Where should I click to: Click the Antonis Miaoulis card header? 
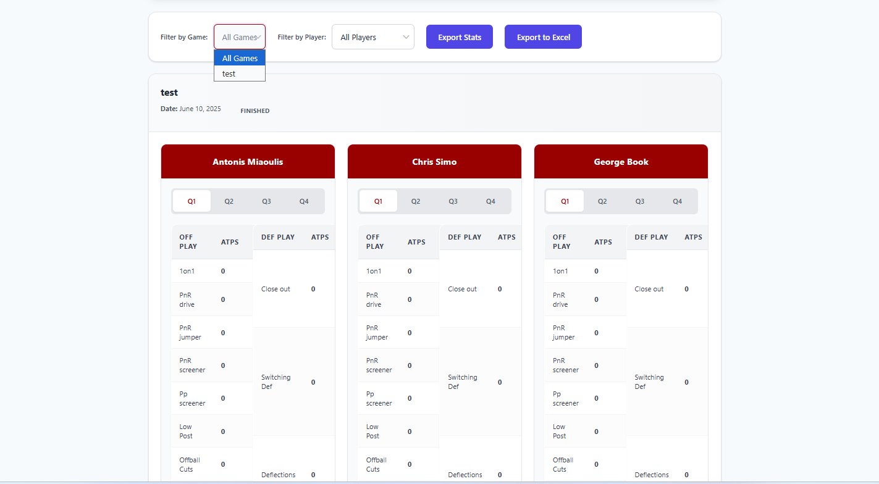(248, 162)
